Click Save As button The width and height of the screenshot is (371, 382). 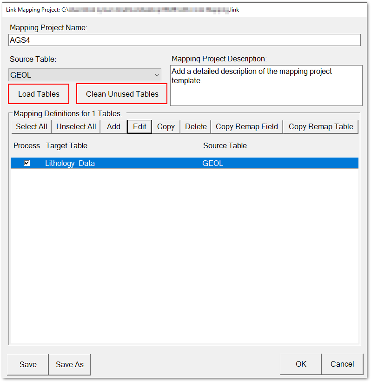tap(70, 364)
